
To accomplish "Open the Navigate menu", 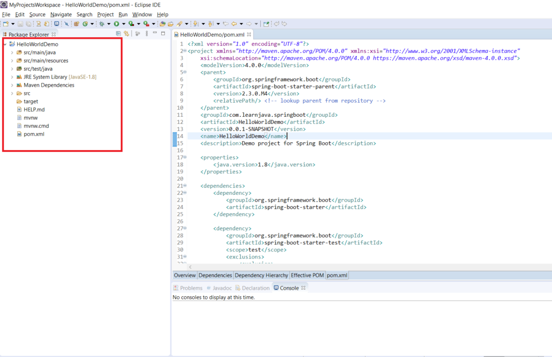I will (61, 14).
